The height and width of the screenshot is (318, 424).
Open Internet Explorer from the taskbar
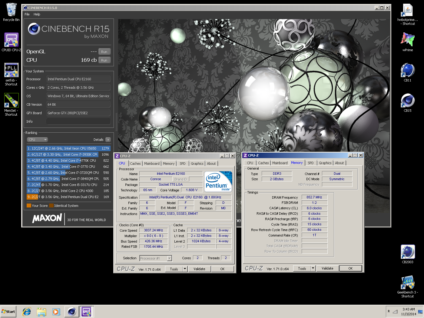click(x=27, y=312)
